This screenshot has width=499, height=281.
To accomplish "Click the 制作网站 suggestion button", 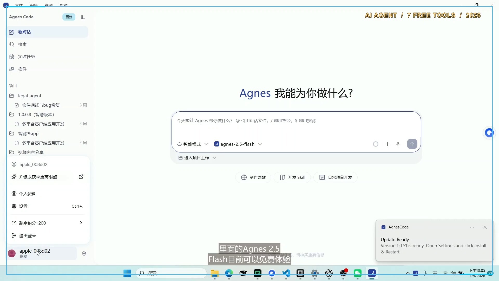I will click(x=253, y=177).
